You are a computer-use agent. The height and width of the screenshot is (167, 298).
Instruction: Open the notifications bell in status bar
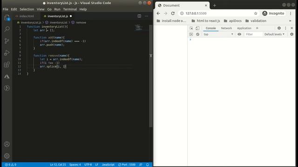point(148,165)
